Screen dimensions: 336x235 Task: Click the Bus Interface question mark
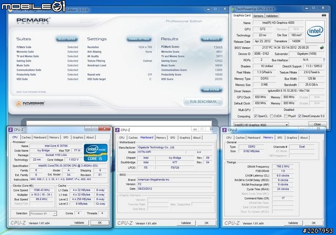point(324,60)
